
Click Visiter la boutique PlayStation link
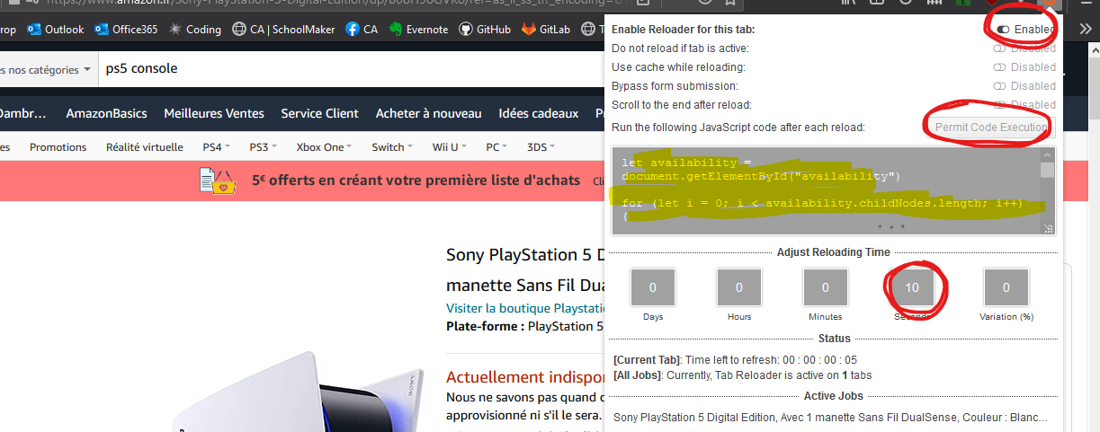tap(524, 308)
